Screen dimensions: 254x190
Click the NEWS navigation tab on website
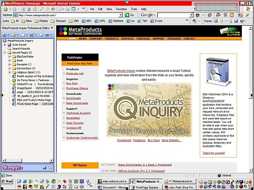(x=83, y=39)
